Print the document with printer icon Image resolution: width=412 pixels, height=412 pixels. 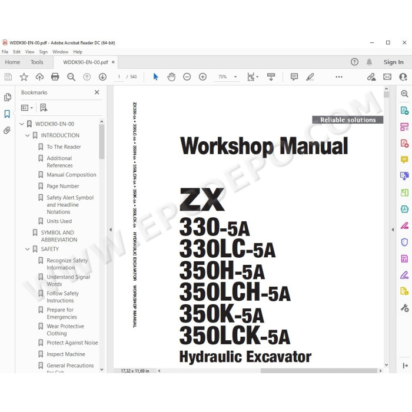coord(55,77)
